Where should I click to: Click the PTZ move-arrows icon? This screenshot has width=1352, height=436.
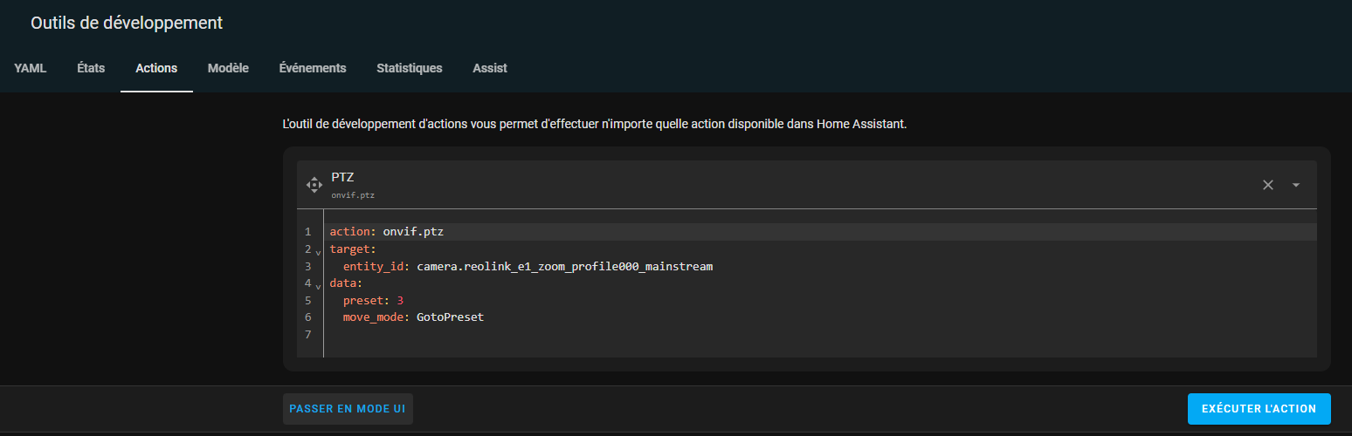click(x=314, y=185)
